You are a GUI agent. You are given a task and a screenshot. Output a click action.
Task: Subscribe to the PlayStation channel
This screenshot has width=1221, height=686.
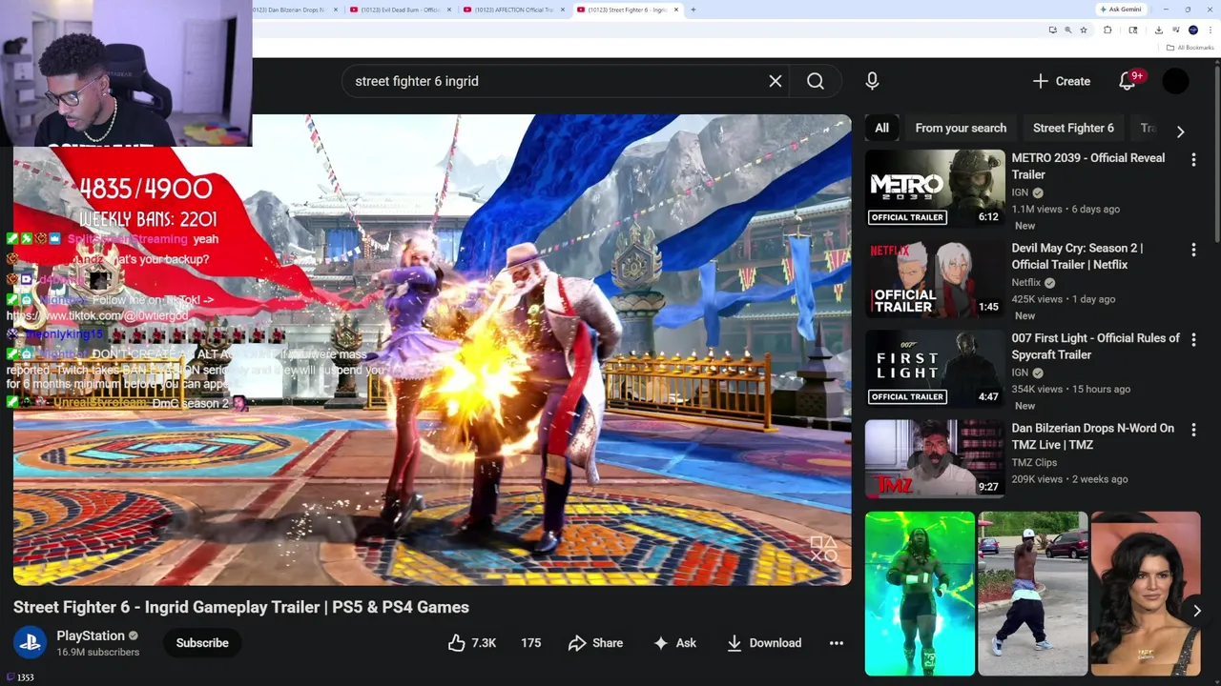[x=202, y=643]
